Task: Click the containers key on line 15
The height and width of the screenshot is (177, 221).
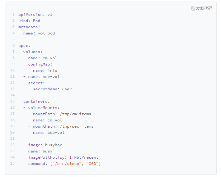Action: pyautogui.click(x=35, y=102)
